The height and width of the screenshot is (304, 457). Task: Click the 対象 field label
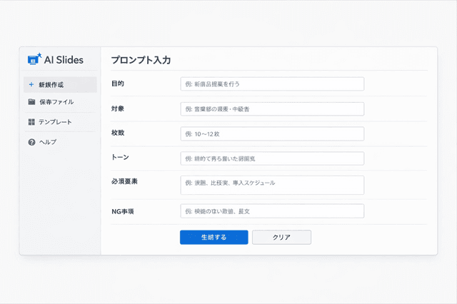coord(118,108)
